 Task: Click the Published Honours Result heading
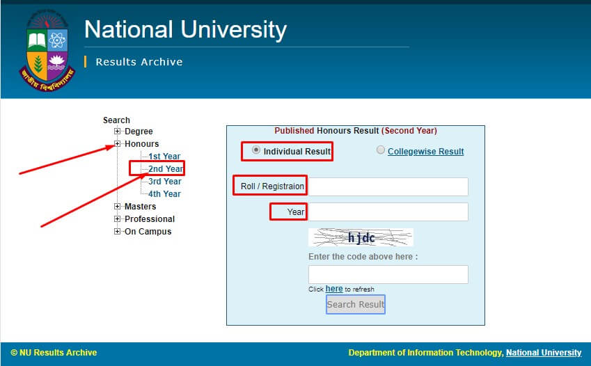click(356, 131)
